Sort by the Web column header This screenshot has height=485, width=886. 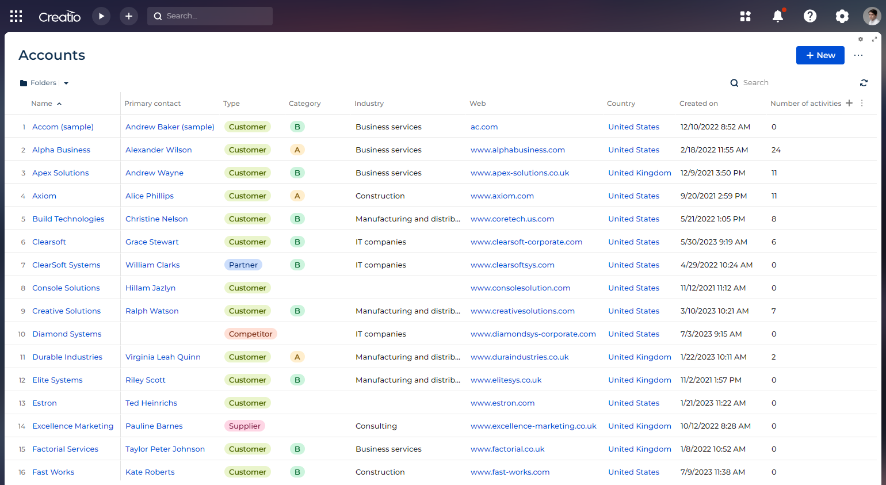tap(478, 104)
